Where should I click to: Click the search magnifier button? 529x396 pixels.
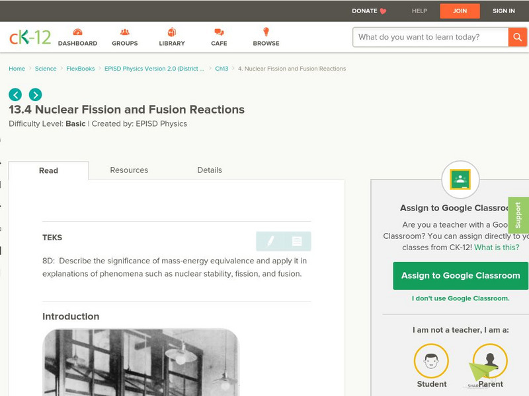[x=518, y=38]
